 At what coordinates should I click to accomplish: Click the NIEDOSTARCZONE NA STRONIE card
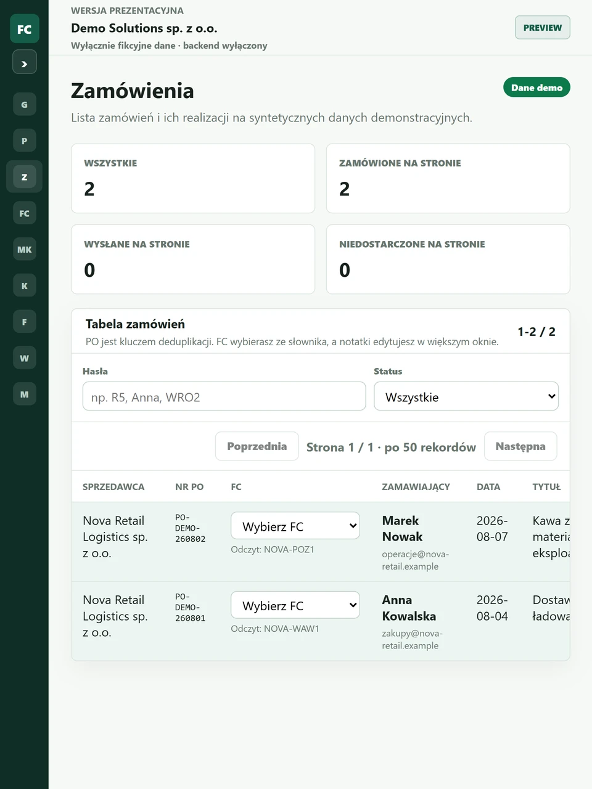click(448, 260)
